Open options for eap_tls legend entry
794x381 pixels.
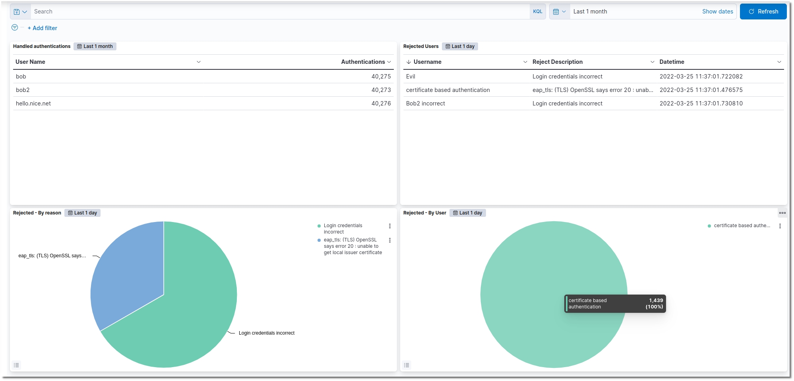pyautogui.click(x=389, y=240)
